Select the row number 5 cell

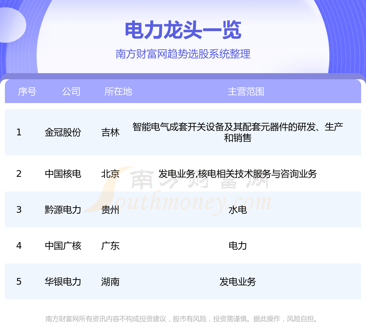[19, 282]
